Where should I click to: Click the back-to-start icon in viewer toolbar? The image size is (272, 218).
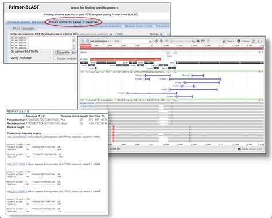tap(83, 41)
